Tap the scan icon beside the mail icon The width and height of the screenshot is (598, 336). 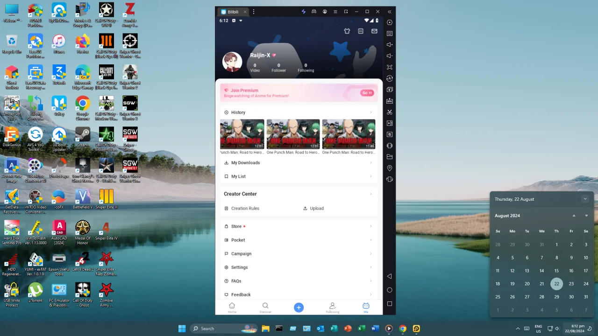(361, 31)
